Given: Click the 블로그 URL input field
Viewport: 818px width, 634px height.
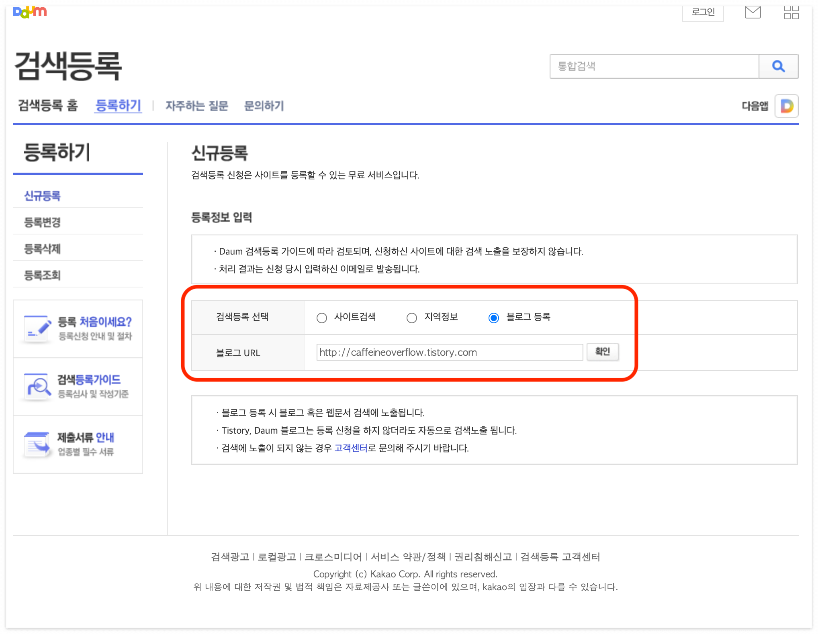Looking at the screenshot, I should (449, 352).
